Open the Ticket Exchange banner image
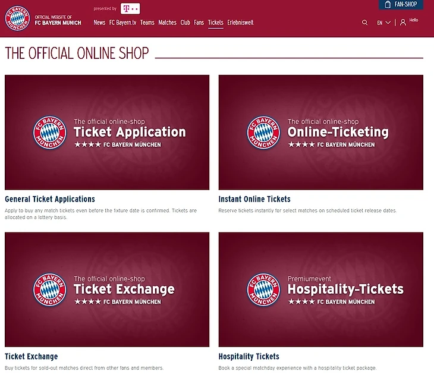434x384 pixels. (107, 289)
